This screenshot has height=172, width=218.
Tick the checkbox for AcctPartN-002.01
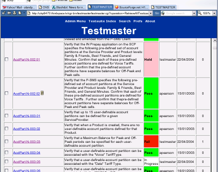(x=7, y=59)
